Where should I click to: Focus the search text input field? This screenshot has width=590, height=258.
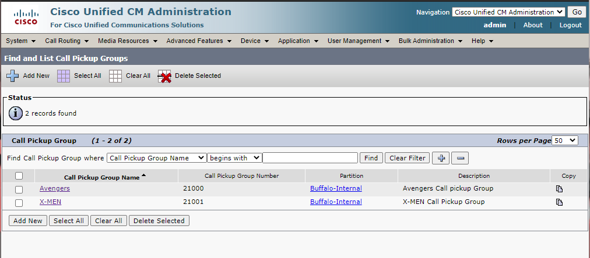pos(310,158)
